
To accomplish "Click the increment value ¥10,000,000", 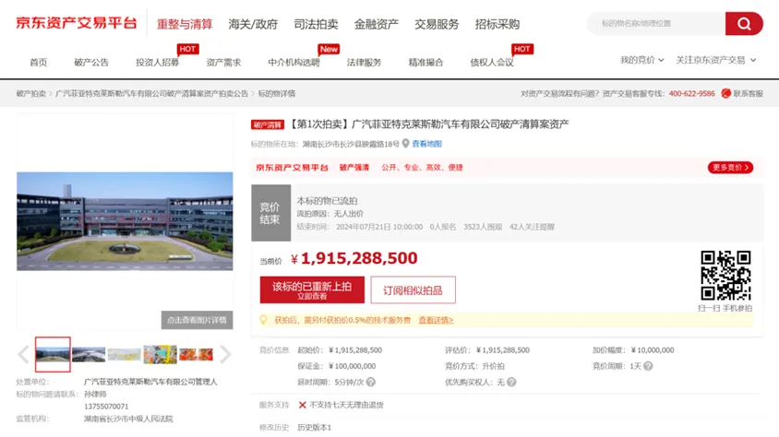I will [x=653, y=349].
